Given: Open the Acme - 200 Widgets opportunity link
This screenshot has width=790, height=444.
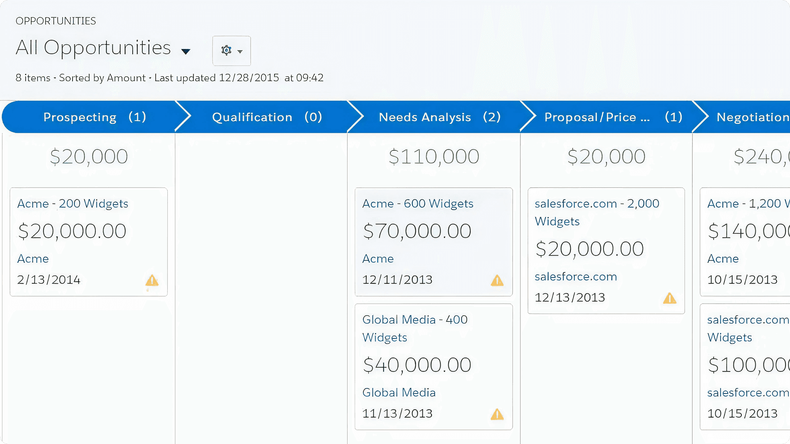Looking at the screenshot, I should [73, 203].
